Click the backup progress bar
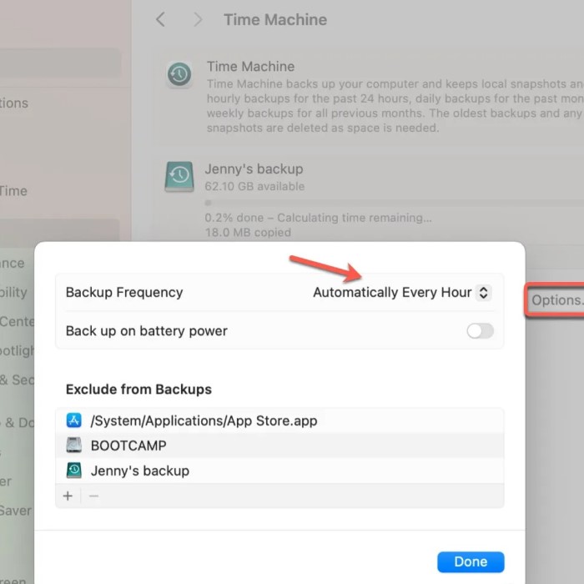This screenshot has height=584, width=584. pyautogui.click(x=394, y=203)
